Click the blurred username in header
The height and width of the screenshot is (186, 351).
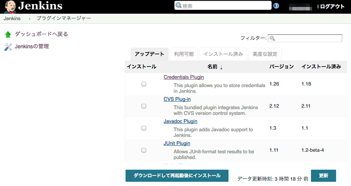pos(300,7)
